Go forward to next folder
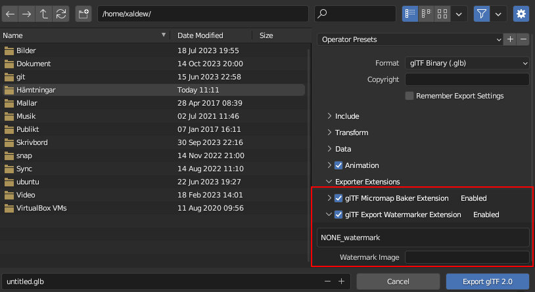 pos(26,14)
